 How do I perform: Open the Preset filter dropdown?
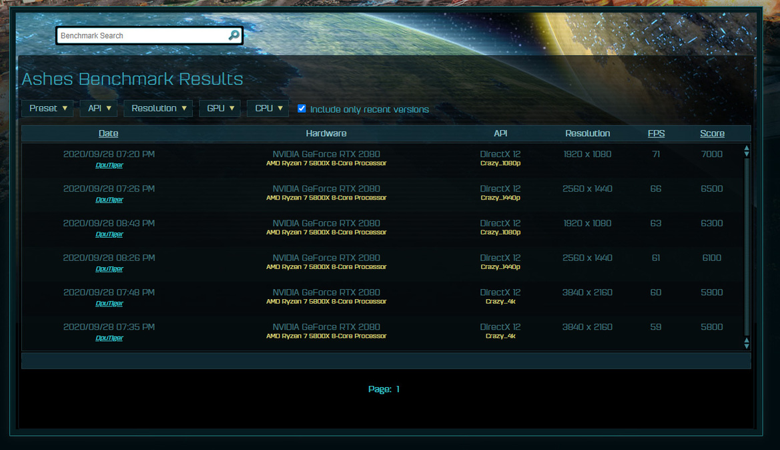pos(48,109)
